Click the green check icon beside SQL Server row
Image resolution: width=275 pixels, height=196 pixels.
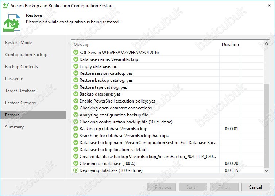click(76, 52)
